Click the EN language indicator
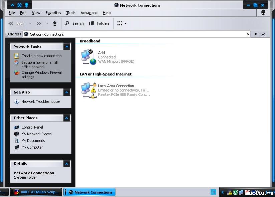 [x=213, y=192]
